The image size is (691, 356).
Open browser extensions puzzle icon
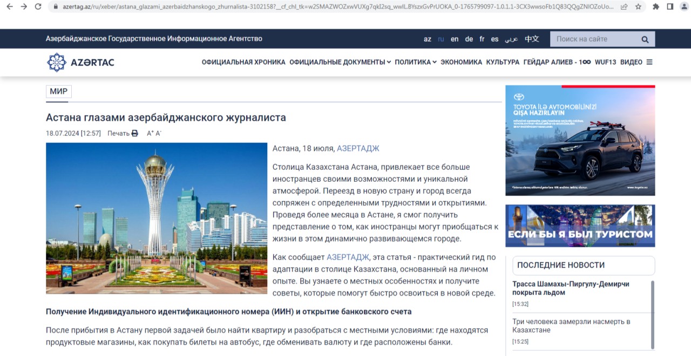[656, 6]
